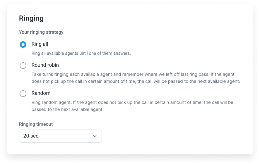
Task: Click "does not pick up the call" second line
Action: (136, 81)
